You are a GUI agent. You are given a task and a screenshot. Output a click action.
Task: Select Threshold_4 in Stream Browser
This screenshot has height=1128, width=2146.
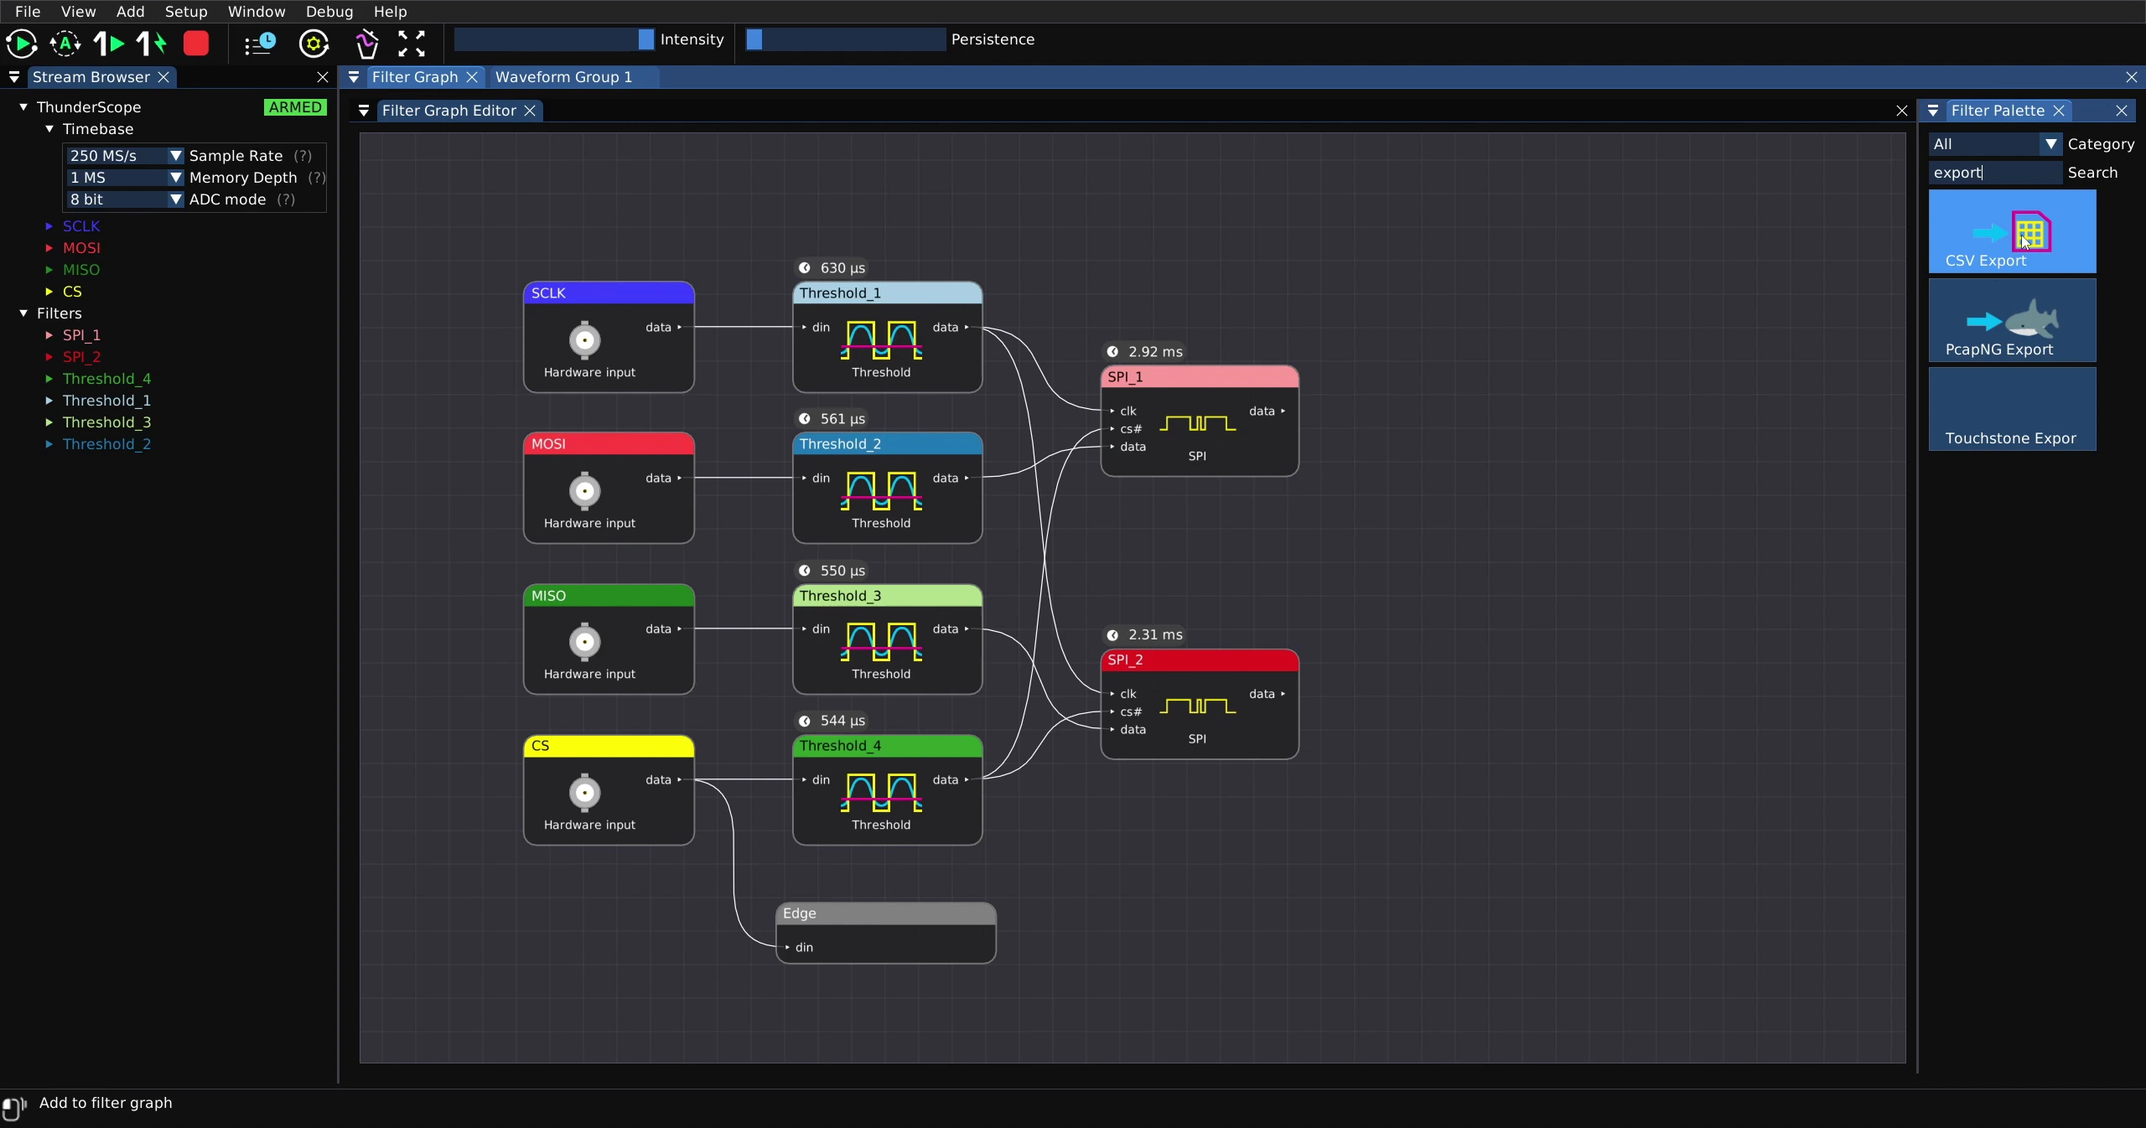point(106,379)
